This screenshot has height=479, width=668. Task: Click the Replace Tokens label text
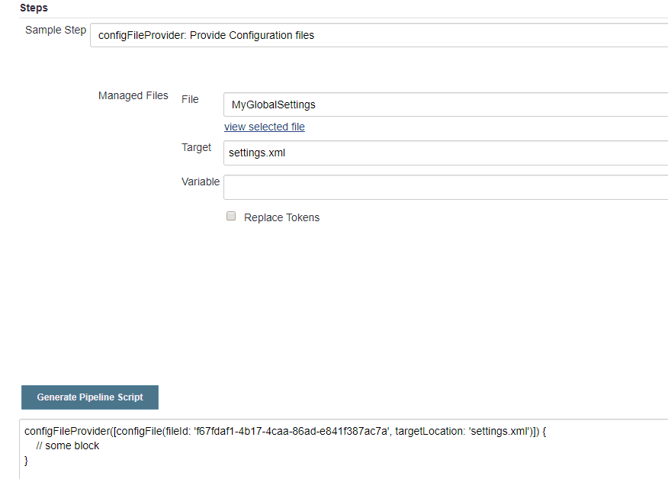click(281, 217)
